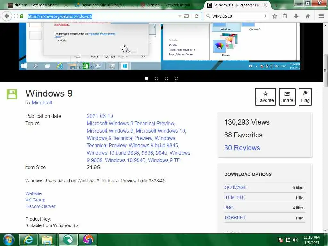
Task: Open the 30 Reviews link
Action: click(242, 148)
